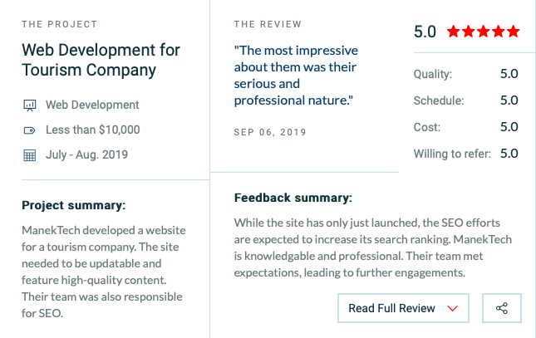Click the overall 5.0 rating score

(425, 32)
